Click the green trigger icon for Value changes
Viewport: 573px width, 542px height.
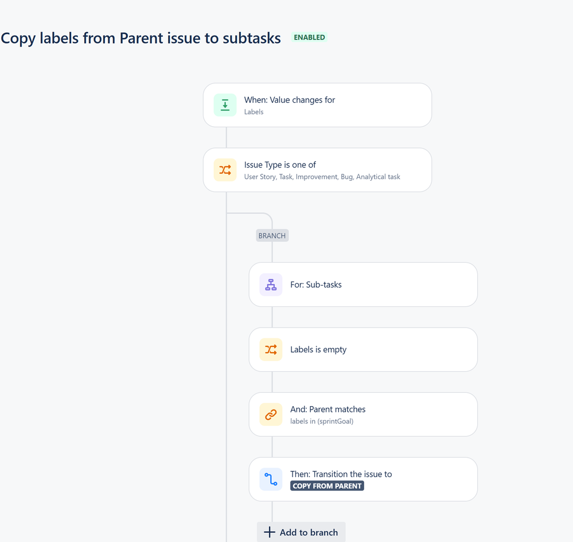[225, 106]
